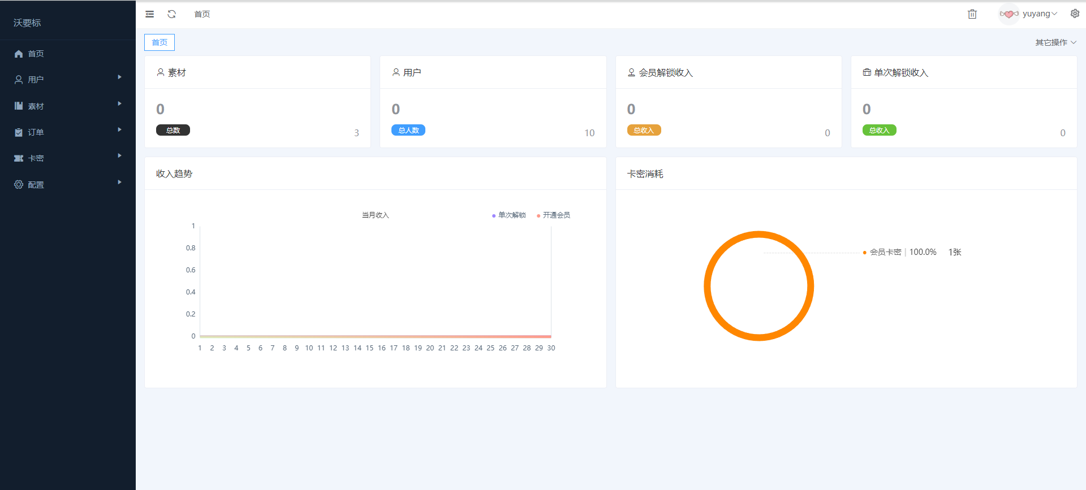Click the 会员卡密 legend label
This screenshot has height=490, width=1086.
click(x=885, y=252)
